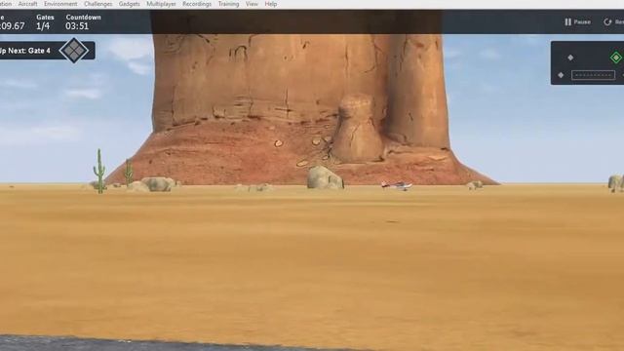Click the Up Next Gate 4 diamond icon
The width and height of the screenshot is (624, 351).
click(74, 51)
